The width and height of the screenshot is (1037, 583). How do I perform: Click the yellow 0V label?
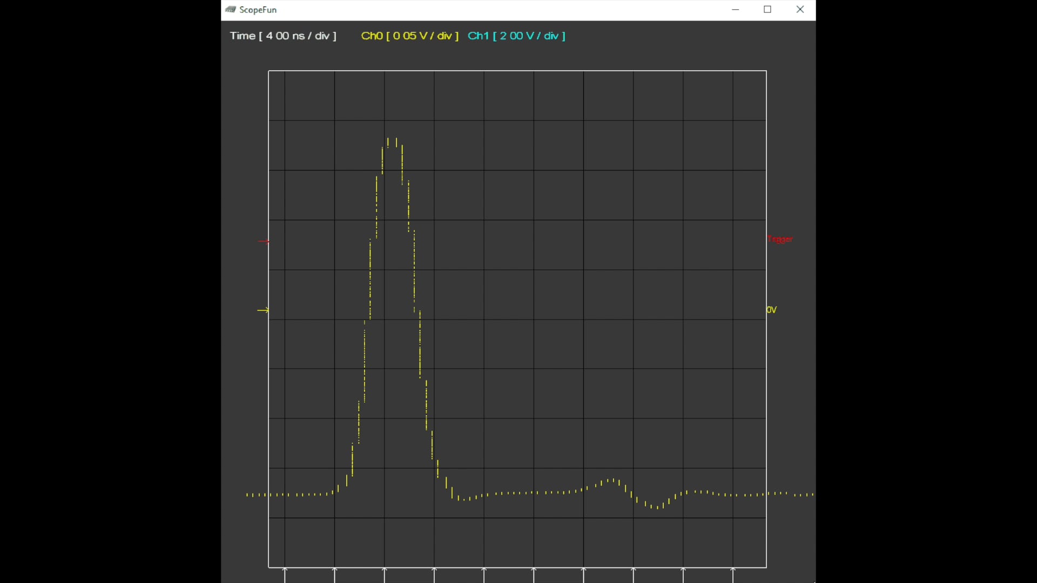(x=771, y=310)
